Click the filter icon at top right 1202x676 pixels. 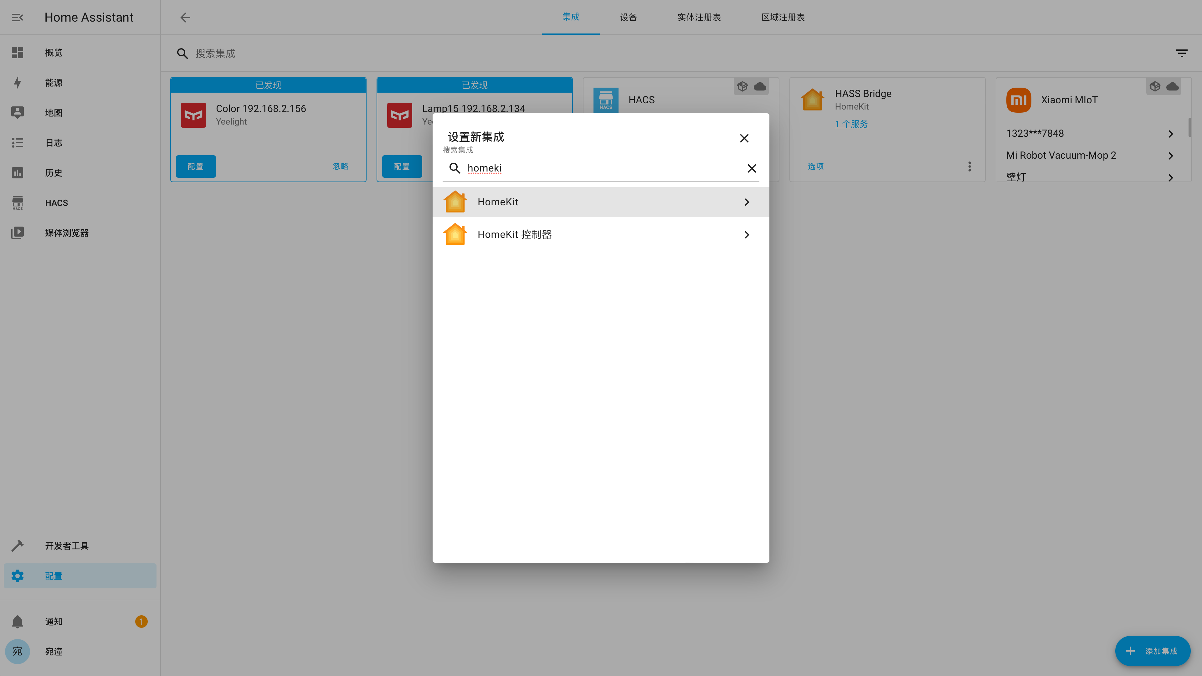pos(1181,53)
